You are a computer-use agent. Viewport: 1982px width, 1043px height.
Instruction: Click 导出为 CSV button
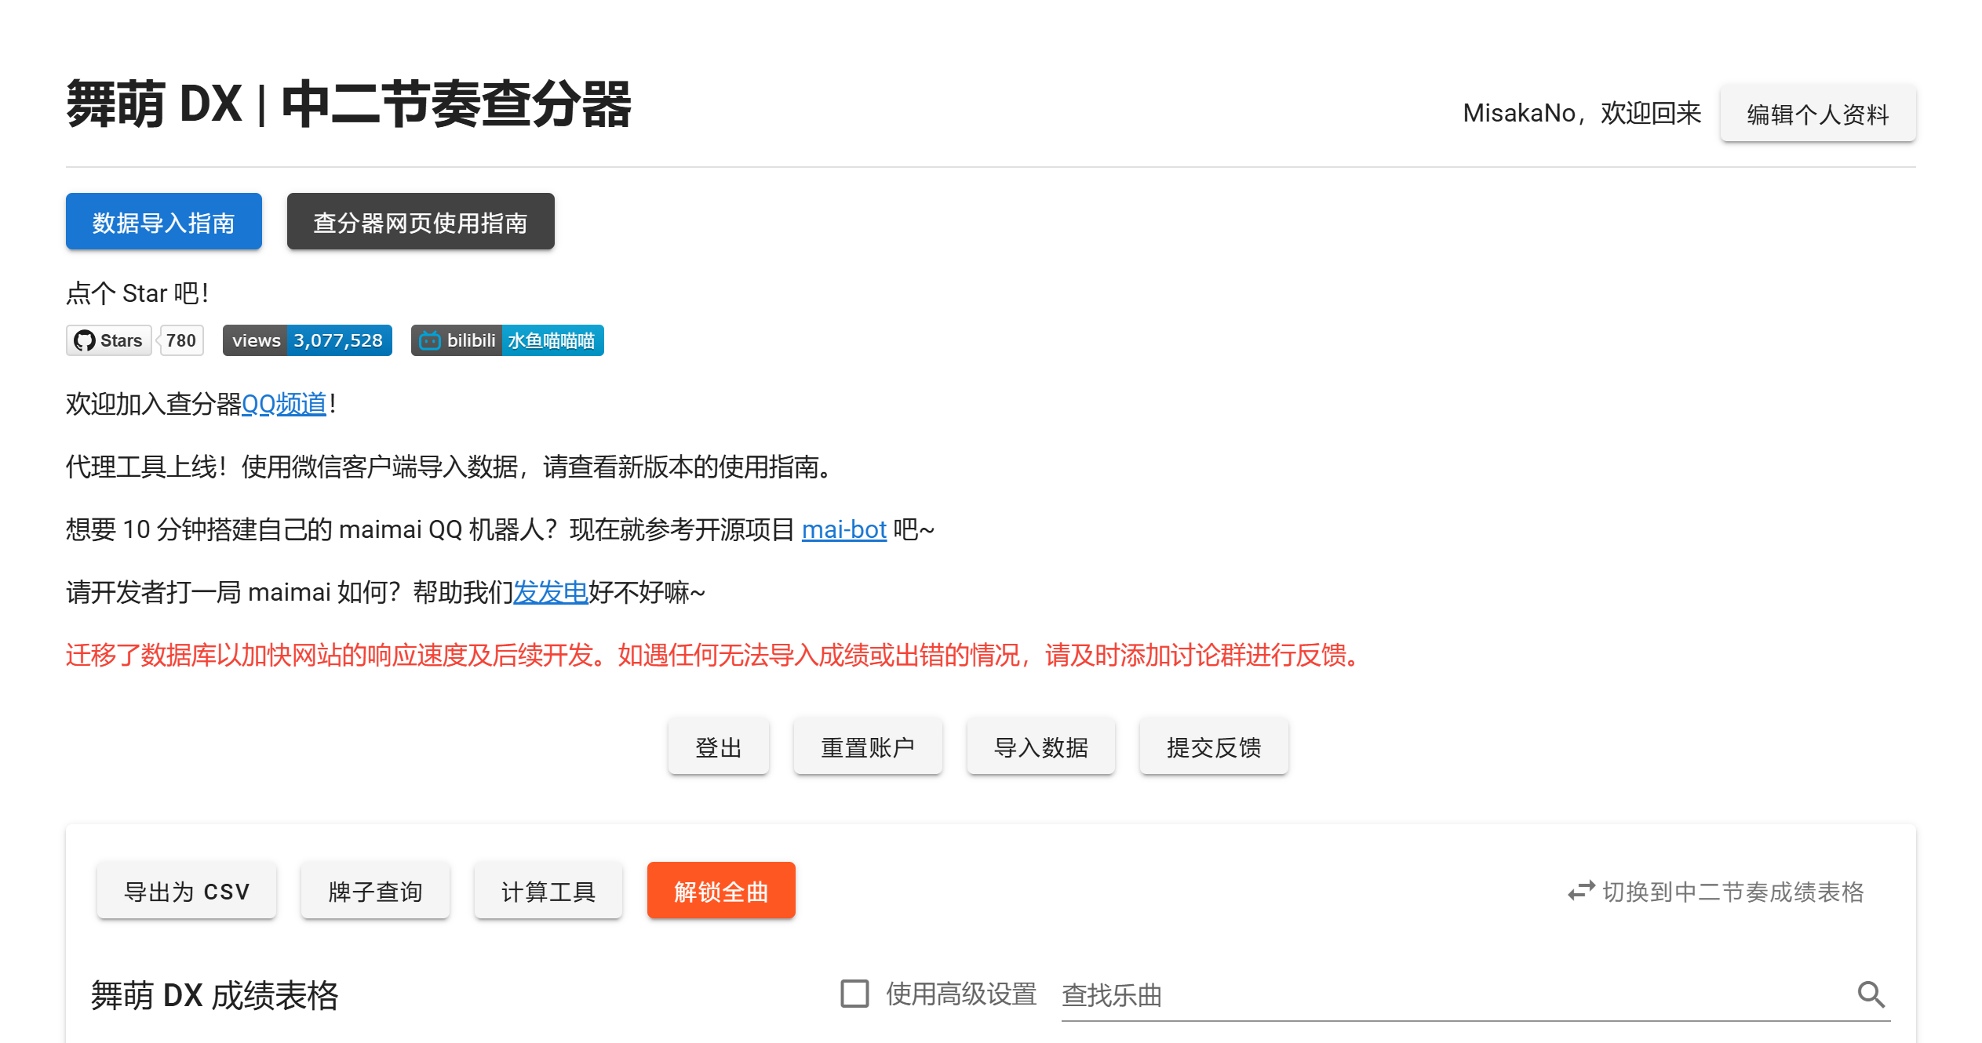[187, 891]
